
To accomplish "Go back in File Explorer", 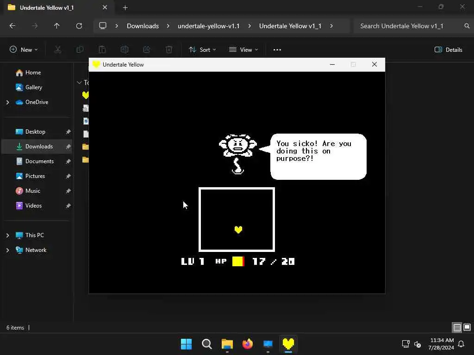I will coord(12,26).
